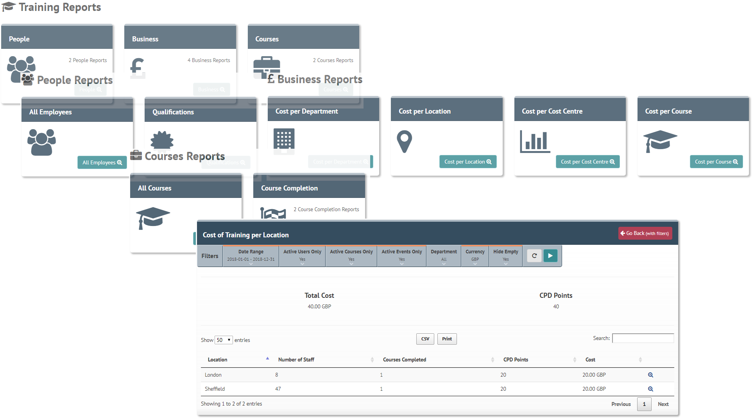754x420 pixels.
Task: Click the bar chart icon in Cost per Cost Centre
Action: [535, 141]
